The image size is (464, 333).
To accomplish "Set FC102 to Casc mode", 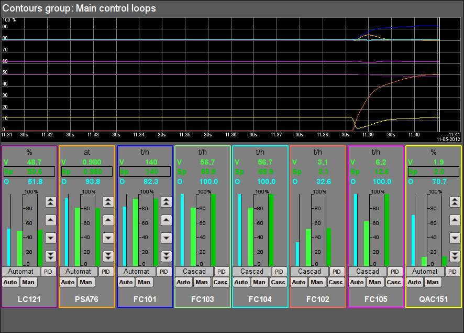I will [x=336, y=282].
